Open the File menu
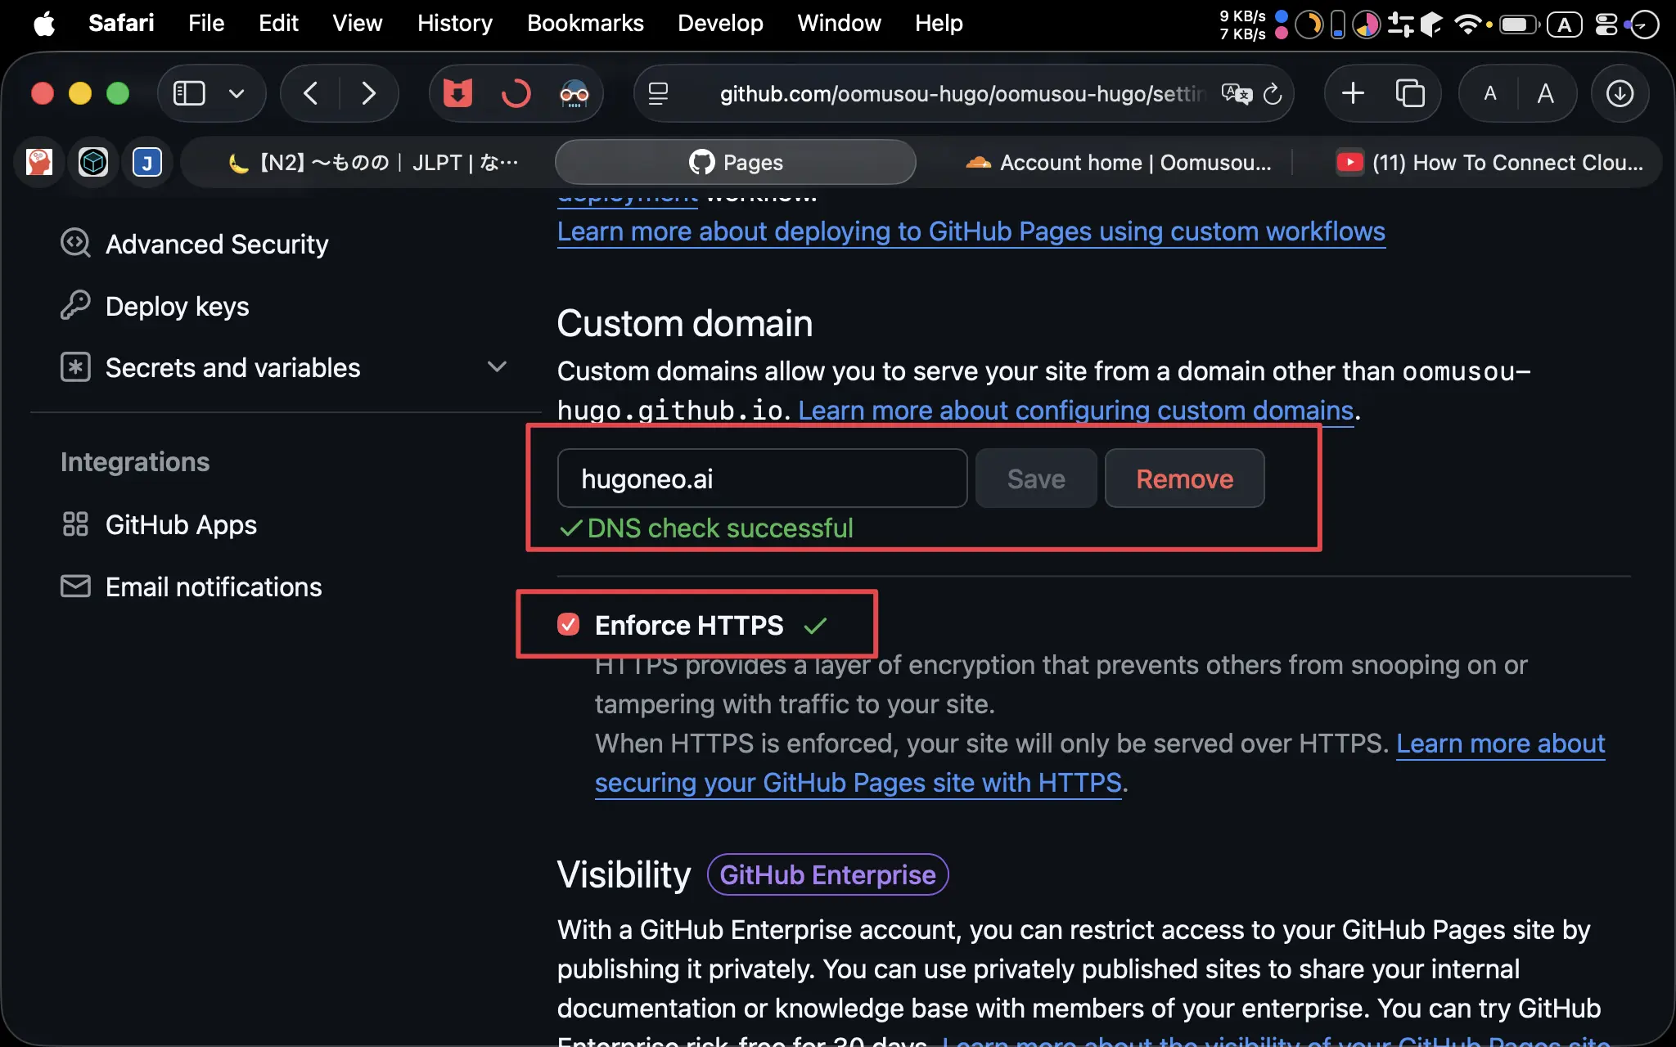 205,23
